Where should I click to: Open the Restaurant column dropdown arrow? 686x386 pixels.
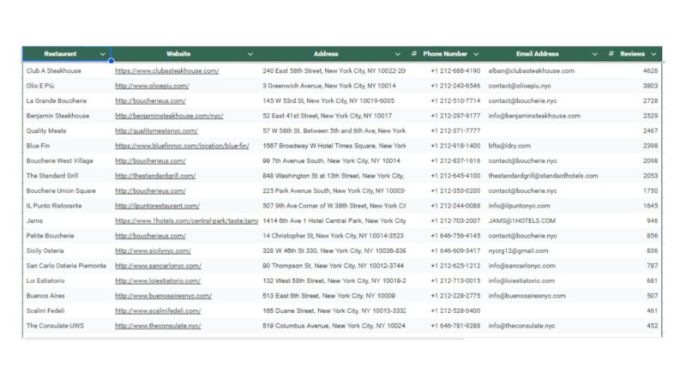pos(104,54)
